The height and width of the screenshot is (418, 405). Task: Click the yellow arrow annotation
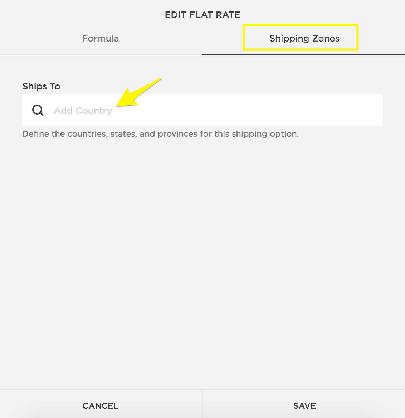[138, 93]
